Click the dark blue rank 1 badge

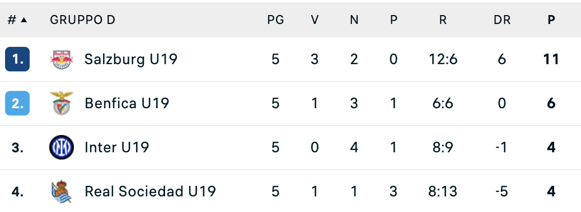click(x=17, y=59)
